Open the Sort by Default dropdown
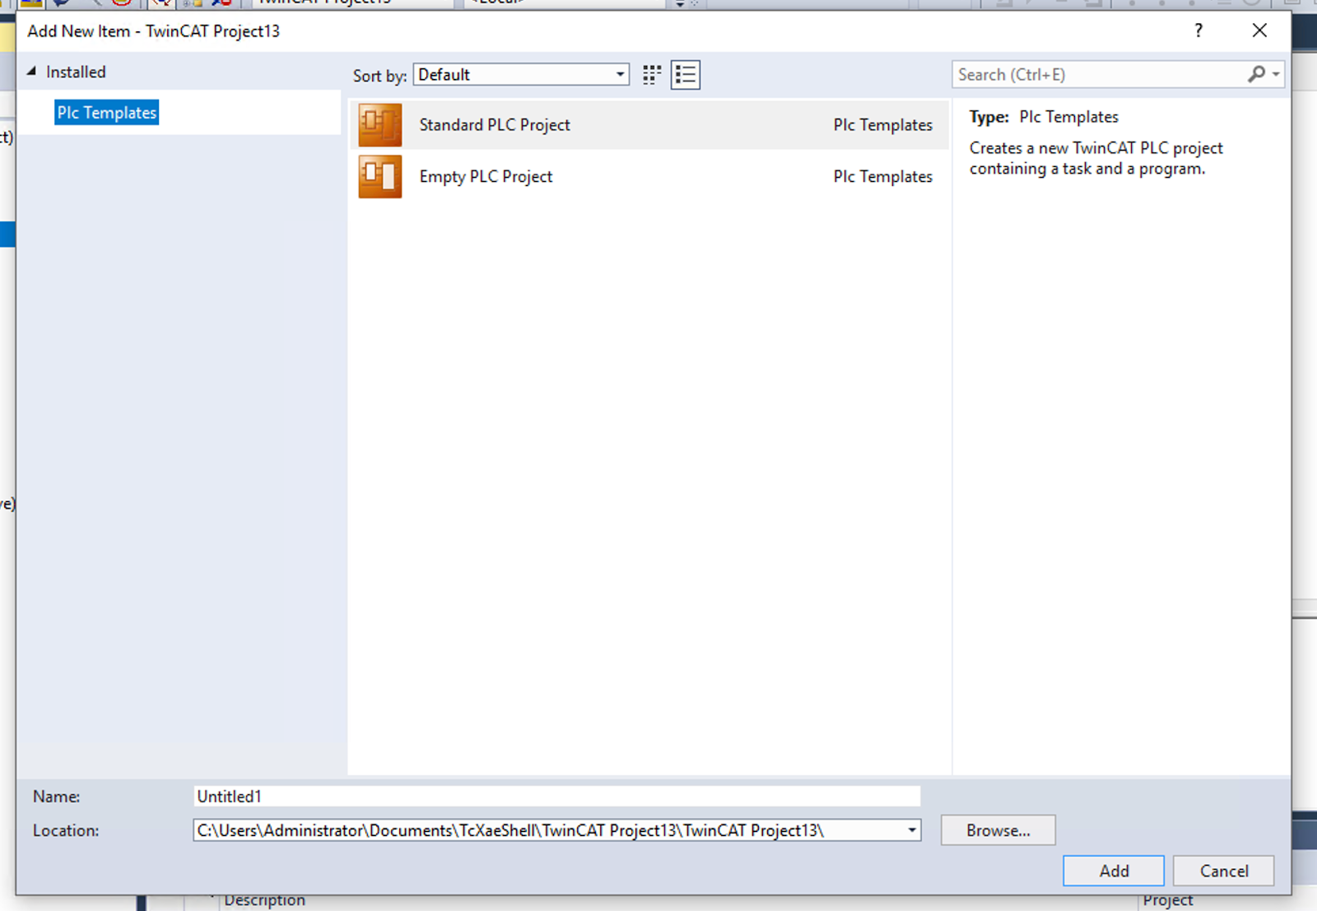The height and width of the screenshot is (911, 1317). 521,75
